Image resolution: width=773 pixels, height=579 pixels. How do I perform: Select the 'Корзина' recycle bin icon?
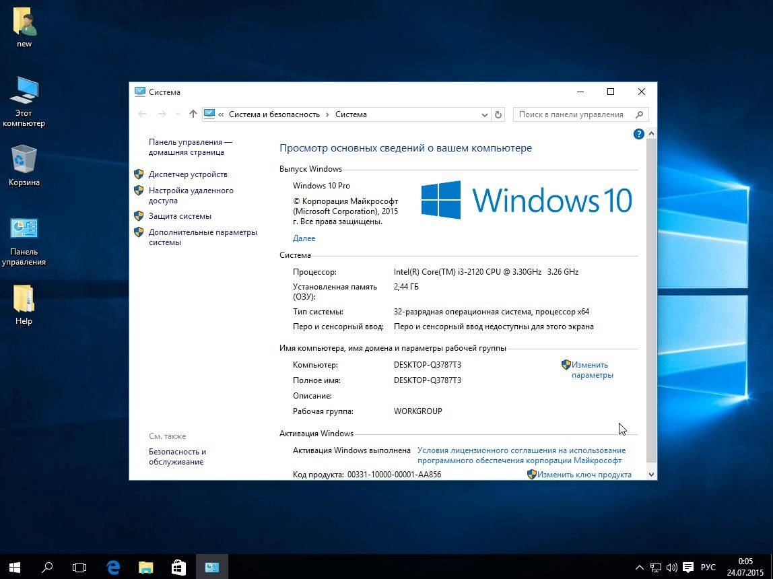[24, 166]
